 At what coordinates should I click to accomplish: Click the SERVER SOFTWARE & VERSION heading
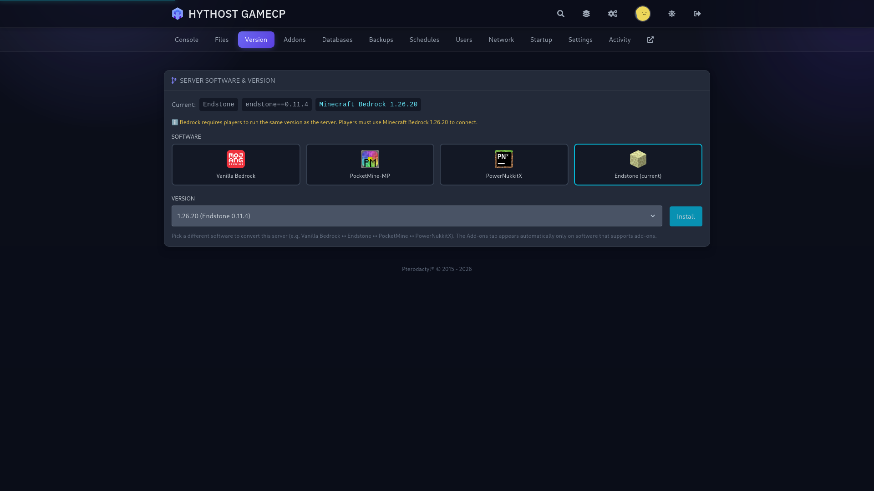coord(228,80)
